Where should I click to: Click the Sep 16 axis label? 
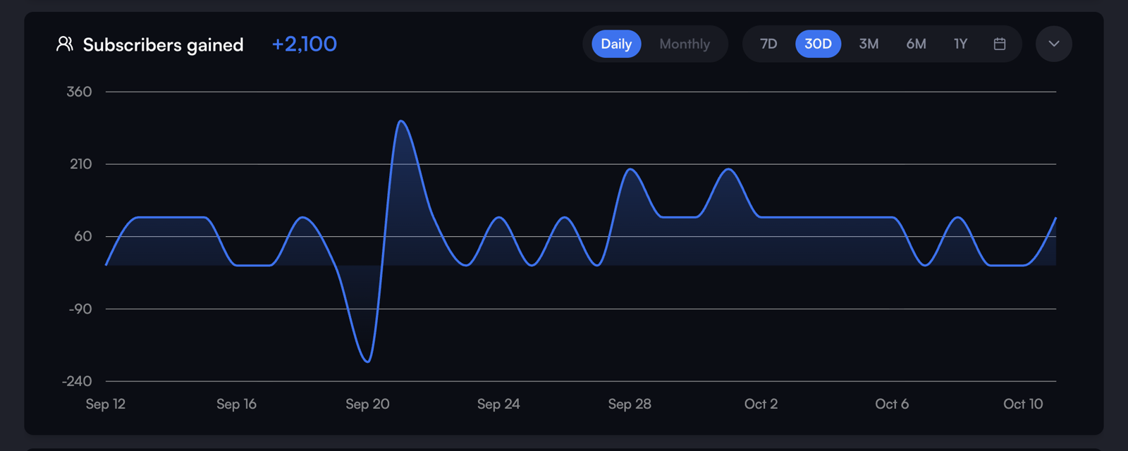click(x=236, y=404)
